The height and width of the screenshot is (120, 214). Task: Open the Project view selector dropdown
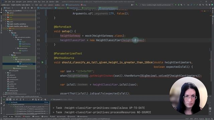[8, 8]
